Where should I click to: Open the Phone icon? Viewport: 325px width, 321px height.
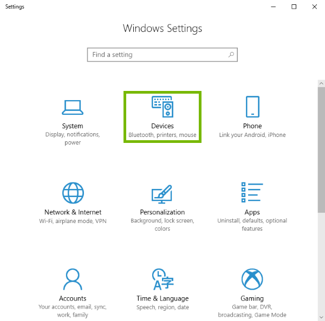pos(252,107)
